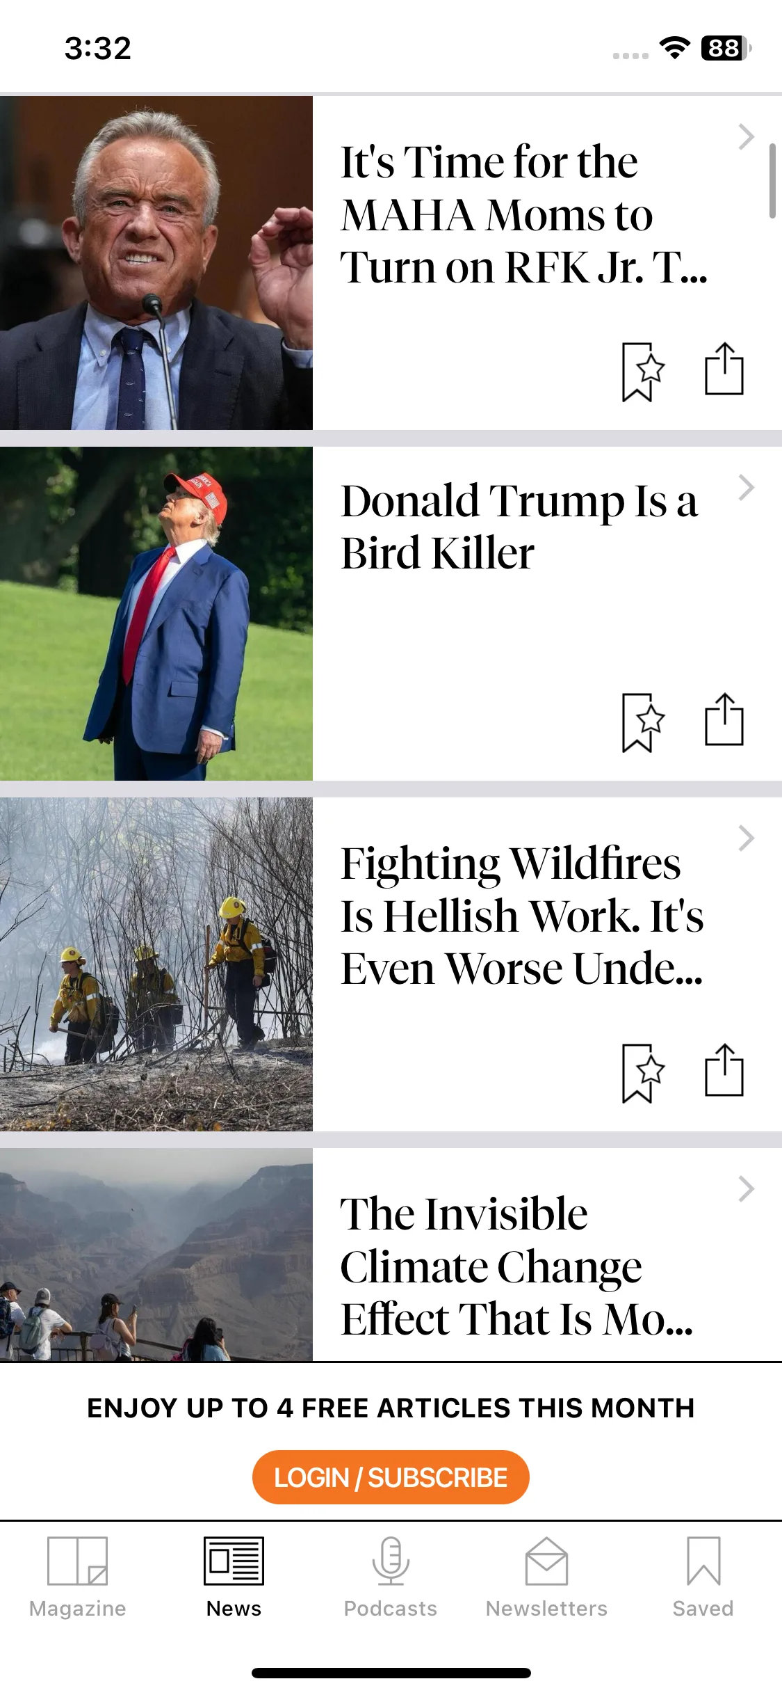Open MAHA Moms article via chevron arrow
Image resolution: width=782 pixels, height=1695 pixels.
pos(747,137)
